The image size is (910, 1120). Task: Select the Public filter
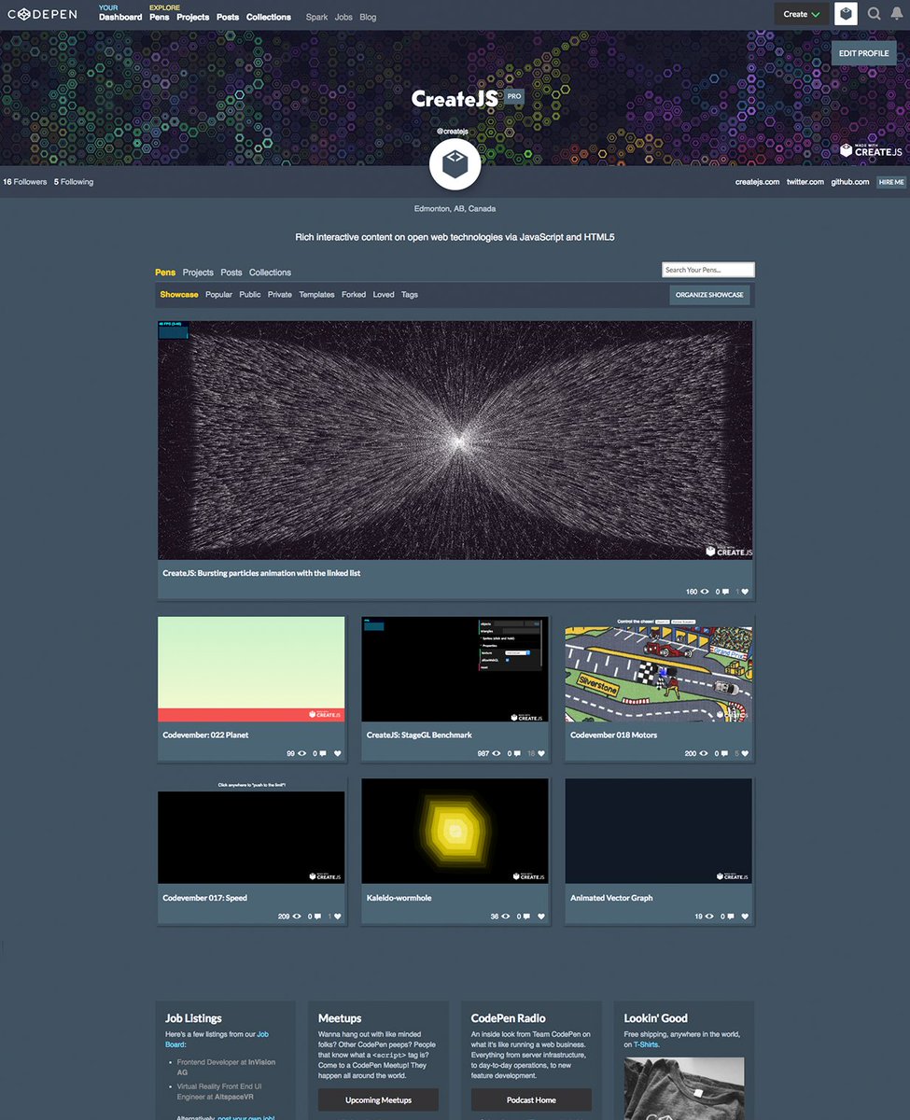coord(250,295)
